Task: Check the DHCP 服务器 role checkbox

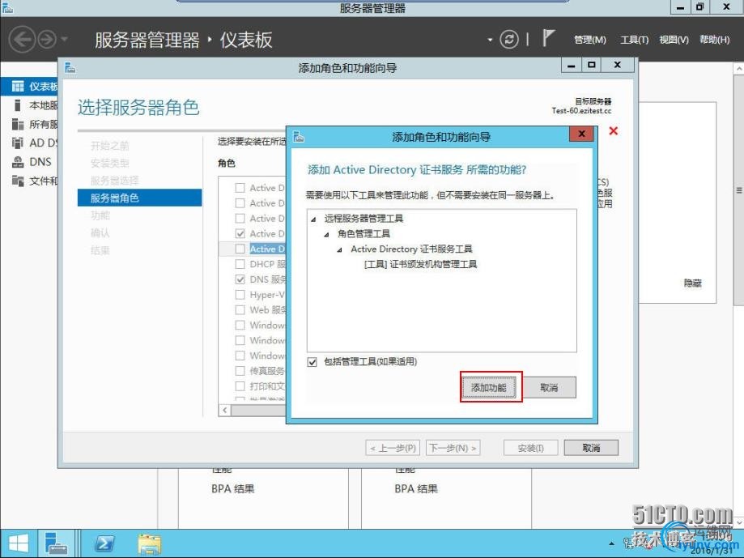Action: click(x=240, y=264)
